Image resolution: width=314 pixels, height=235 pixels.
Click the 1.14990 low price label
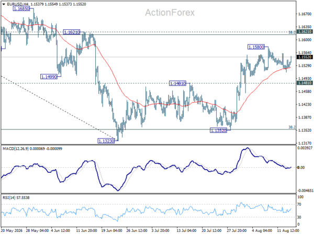tap(49, 77)
